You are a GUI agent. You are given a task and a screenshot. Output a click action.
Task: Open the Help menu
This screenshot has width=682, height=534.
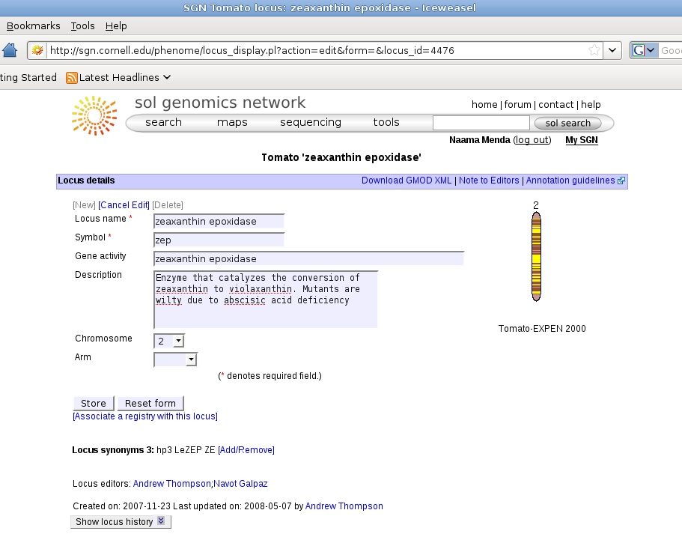click(116, 25)
